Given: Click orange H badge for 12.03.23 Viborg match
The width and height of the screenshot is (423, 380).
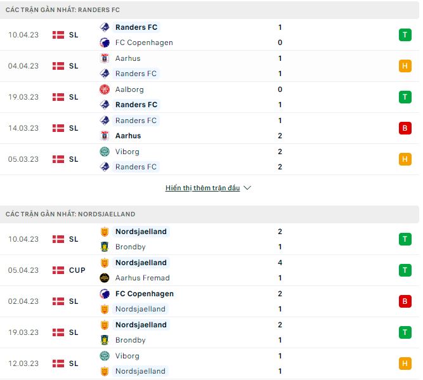Looking at the screenshot, I should coord(405,364).
